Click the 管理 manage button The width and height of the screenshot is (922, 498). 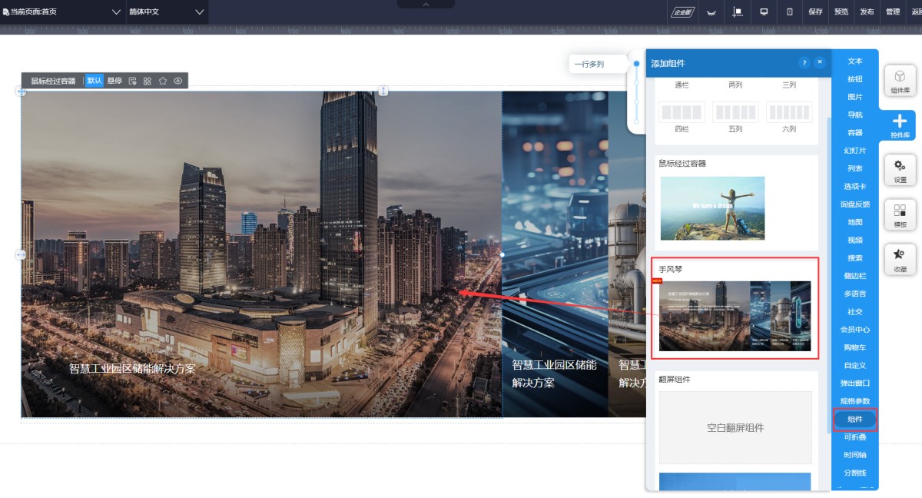coord(892,12)
